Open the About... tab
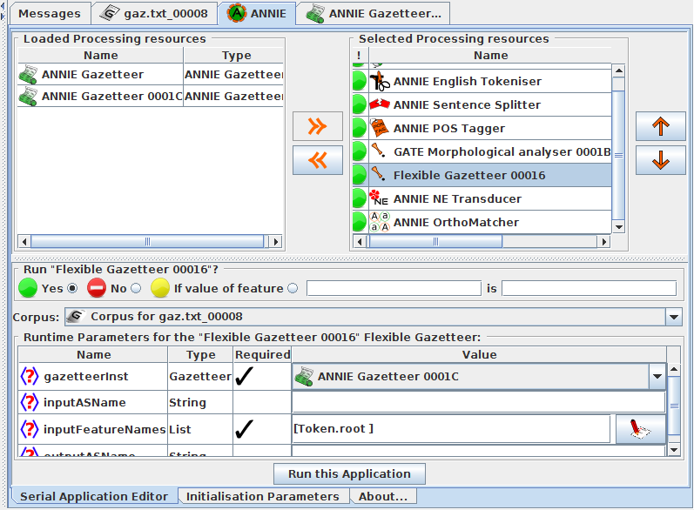694x510 pixels. coord(382,496)
